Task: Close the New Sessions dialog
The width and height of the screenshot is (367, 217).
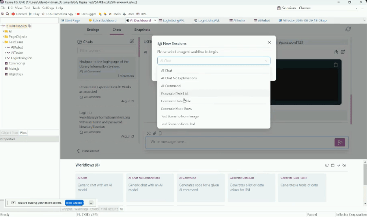Action: coord(269,42)
